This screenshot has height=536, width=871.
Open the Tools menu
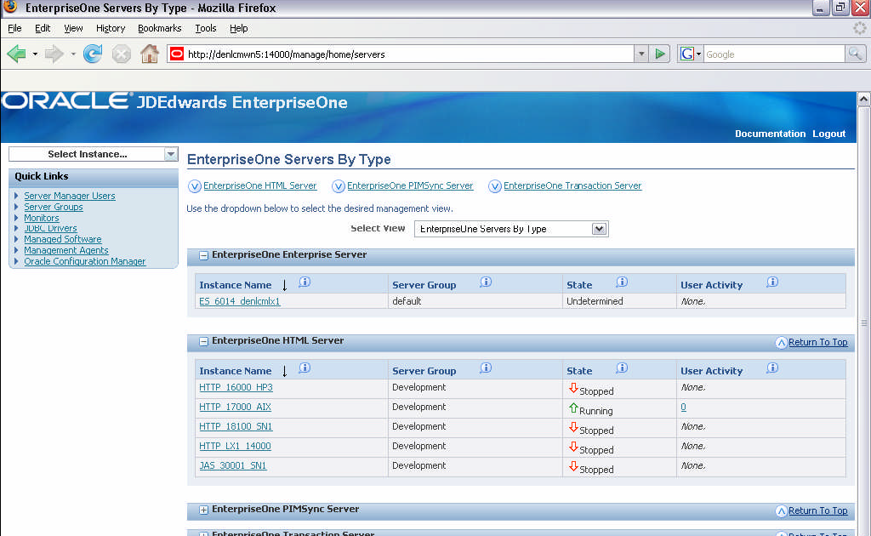tap(206, 28)
